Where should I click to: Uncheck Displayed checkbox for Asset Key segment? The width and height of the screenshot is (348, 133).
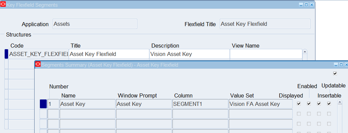[299, 104]
